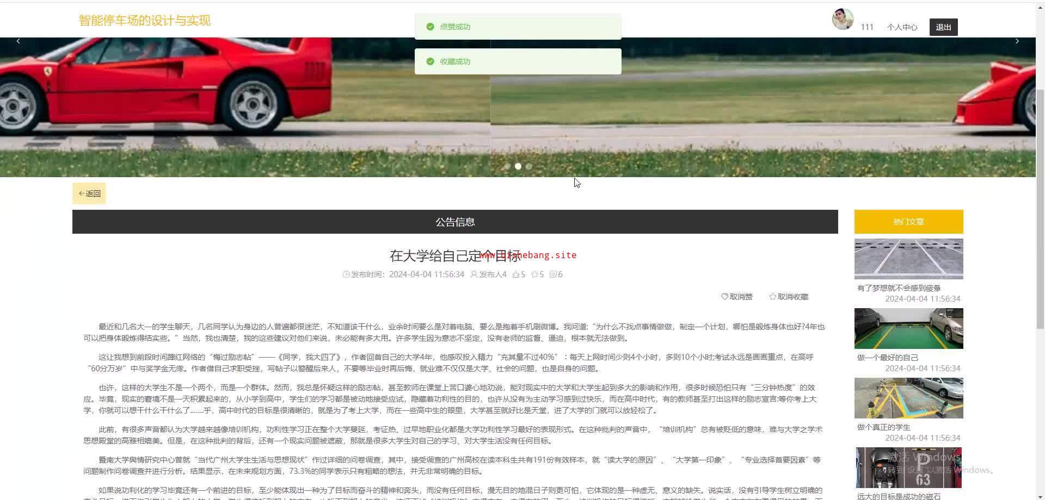
Task: Click the username 111 in the header
Action: pos(867,27)
